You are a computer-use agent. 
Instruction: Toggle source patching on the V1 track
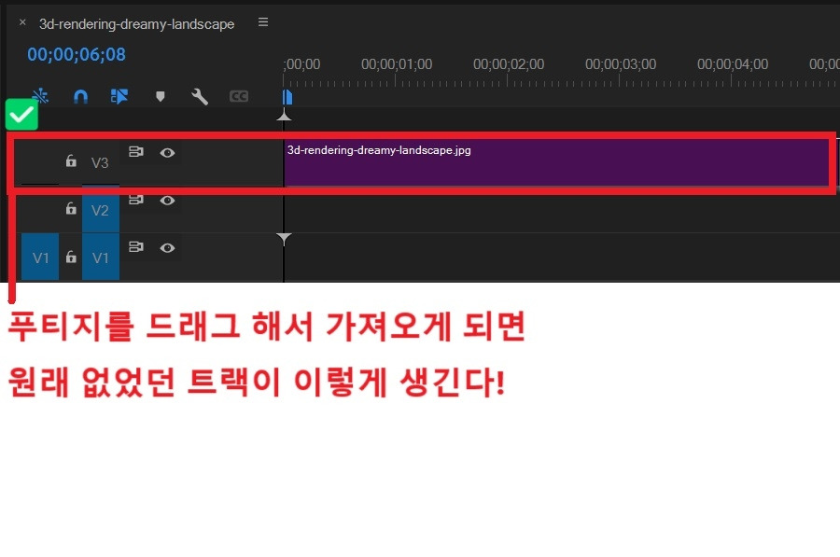39,257
